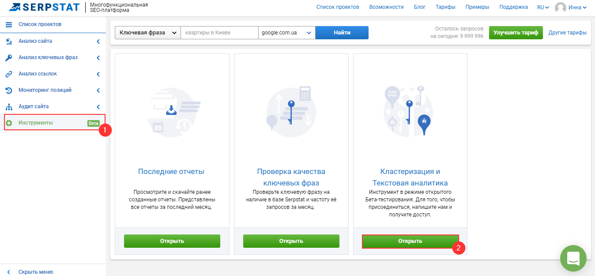
Task: Click the Проверка качества ключевых фраз title
Action: (291, 177)
